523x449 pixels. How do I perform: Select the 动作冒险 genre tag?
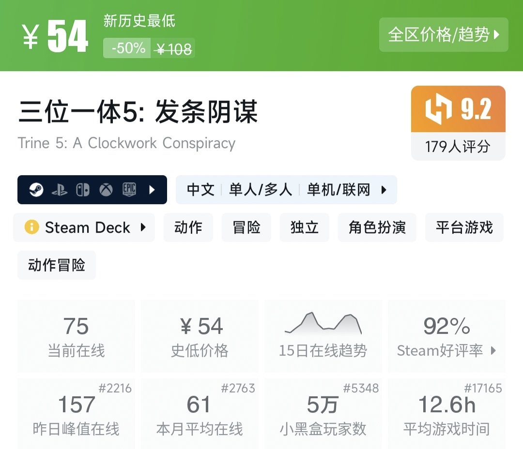57,265
